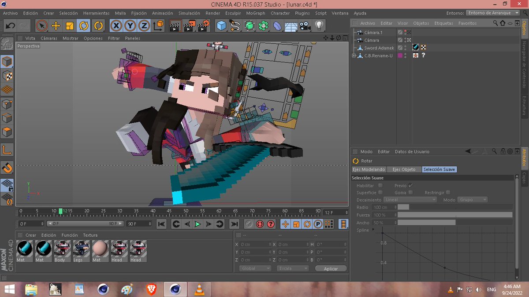Toggle parameter P keyframe recording
This screenshot has width=529, height=297.
tap(317, 224)
